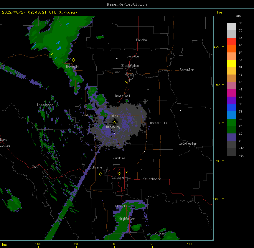
Task: Select the white plus marker north of Drumheller
Action: tap(180, 110)
